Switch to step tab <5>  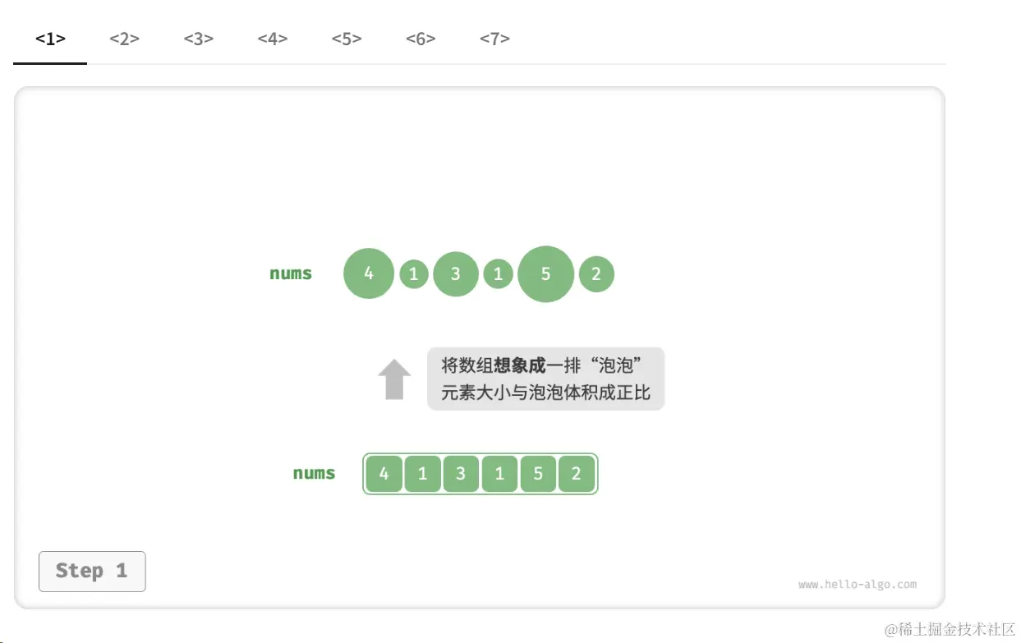point(346,39)
